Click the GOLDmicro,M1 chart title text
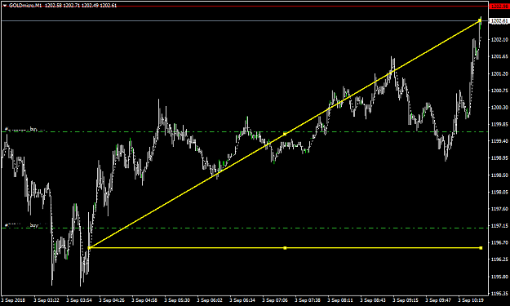 point(25,6)
